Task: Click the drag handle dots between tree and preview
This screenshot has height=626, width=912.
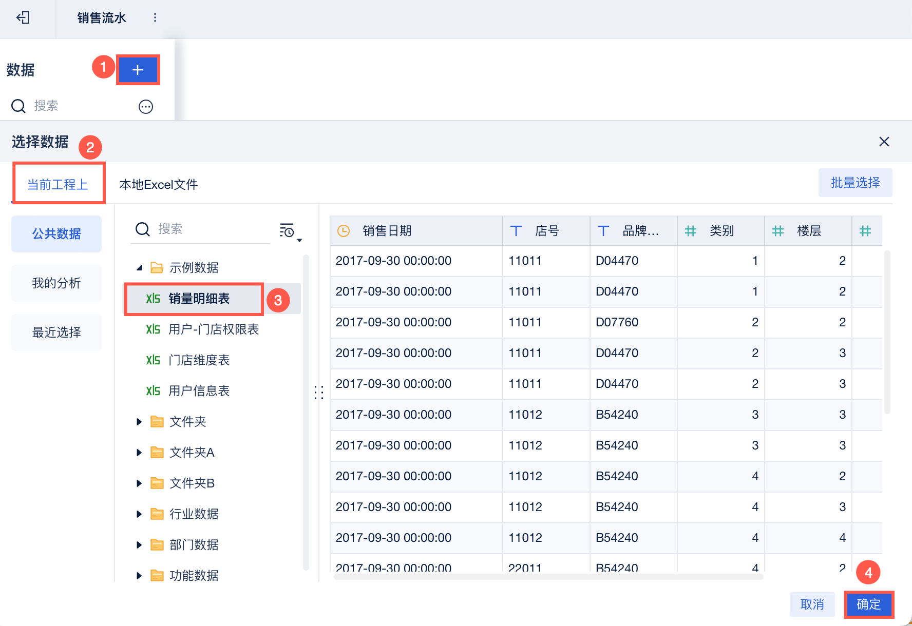Action: [x=319, y=393]
